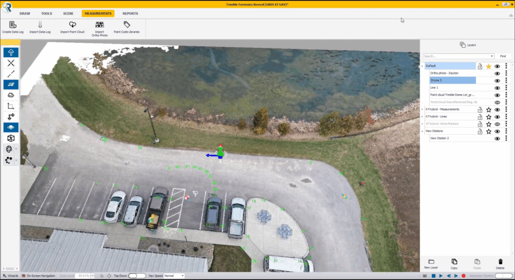Hide the Ortho photo - Dayton layer
The width and height of the screenshot is (515, 280).
point(497,73)
